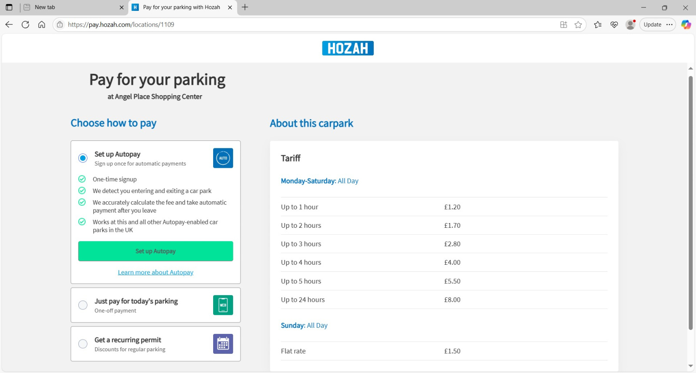
Task: Select Just pay for today's parking radio
Action: [83, 305]
